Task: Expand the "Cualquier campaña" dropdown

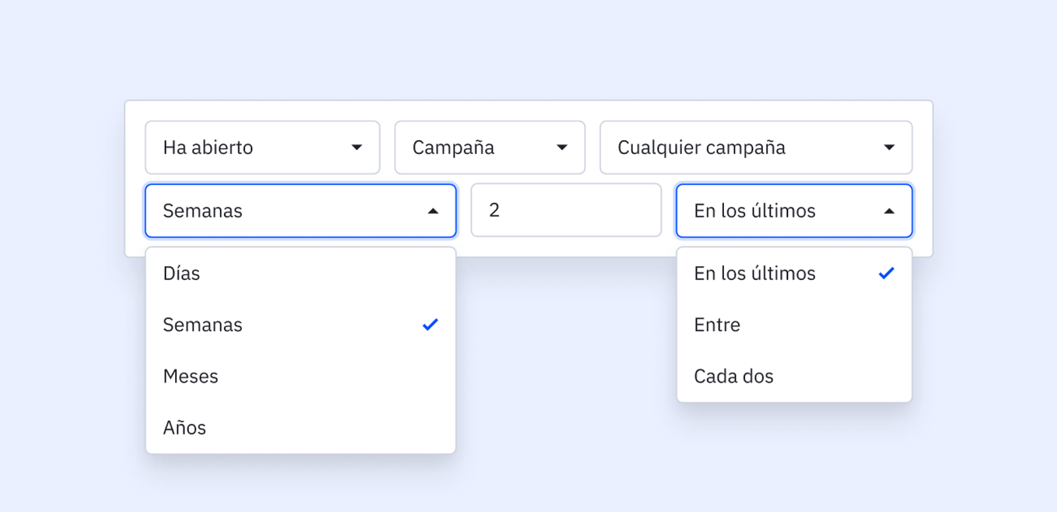Action: [755, 147]
